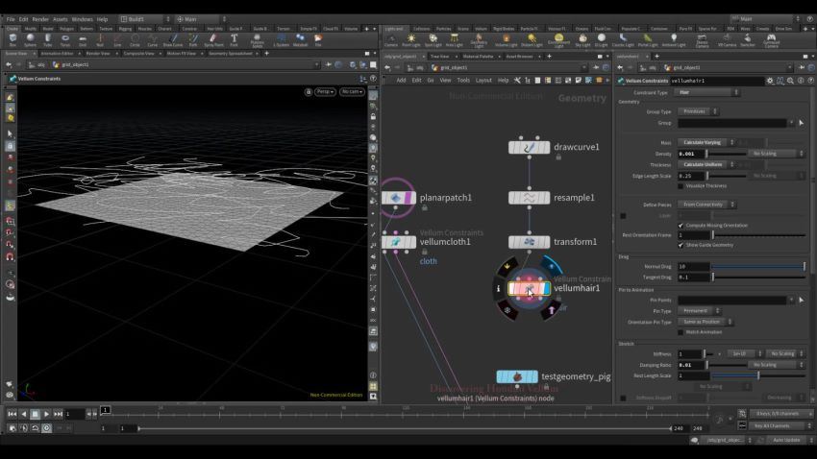
Task: Adjust the Normal Drag slider
Action: click(x=758, y=266)
